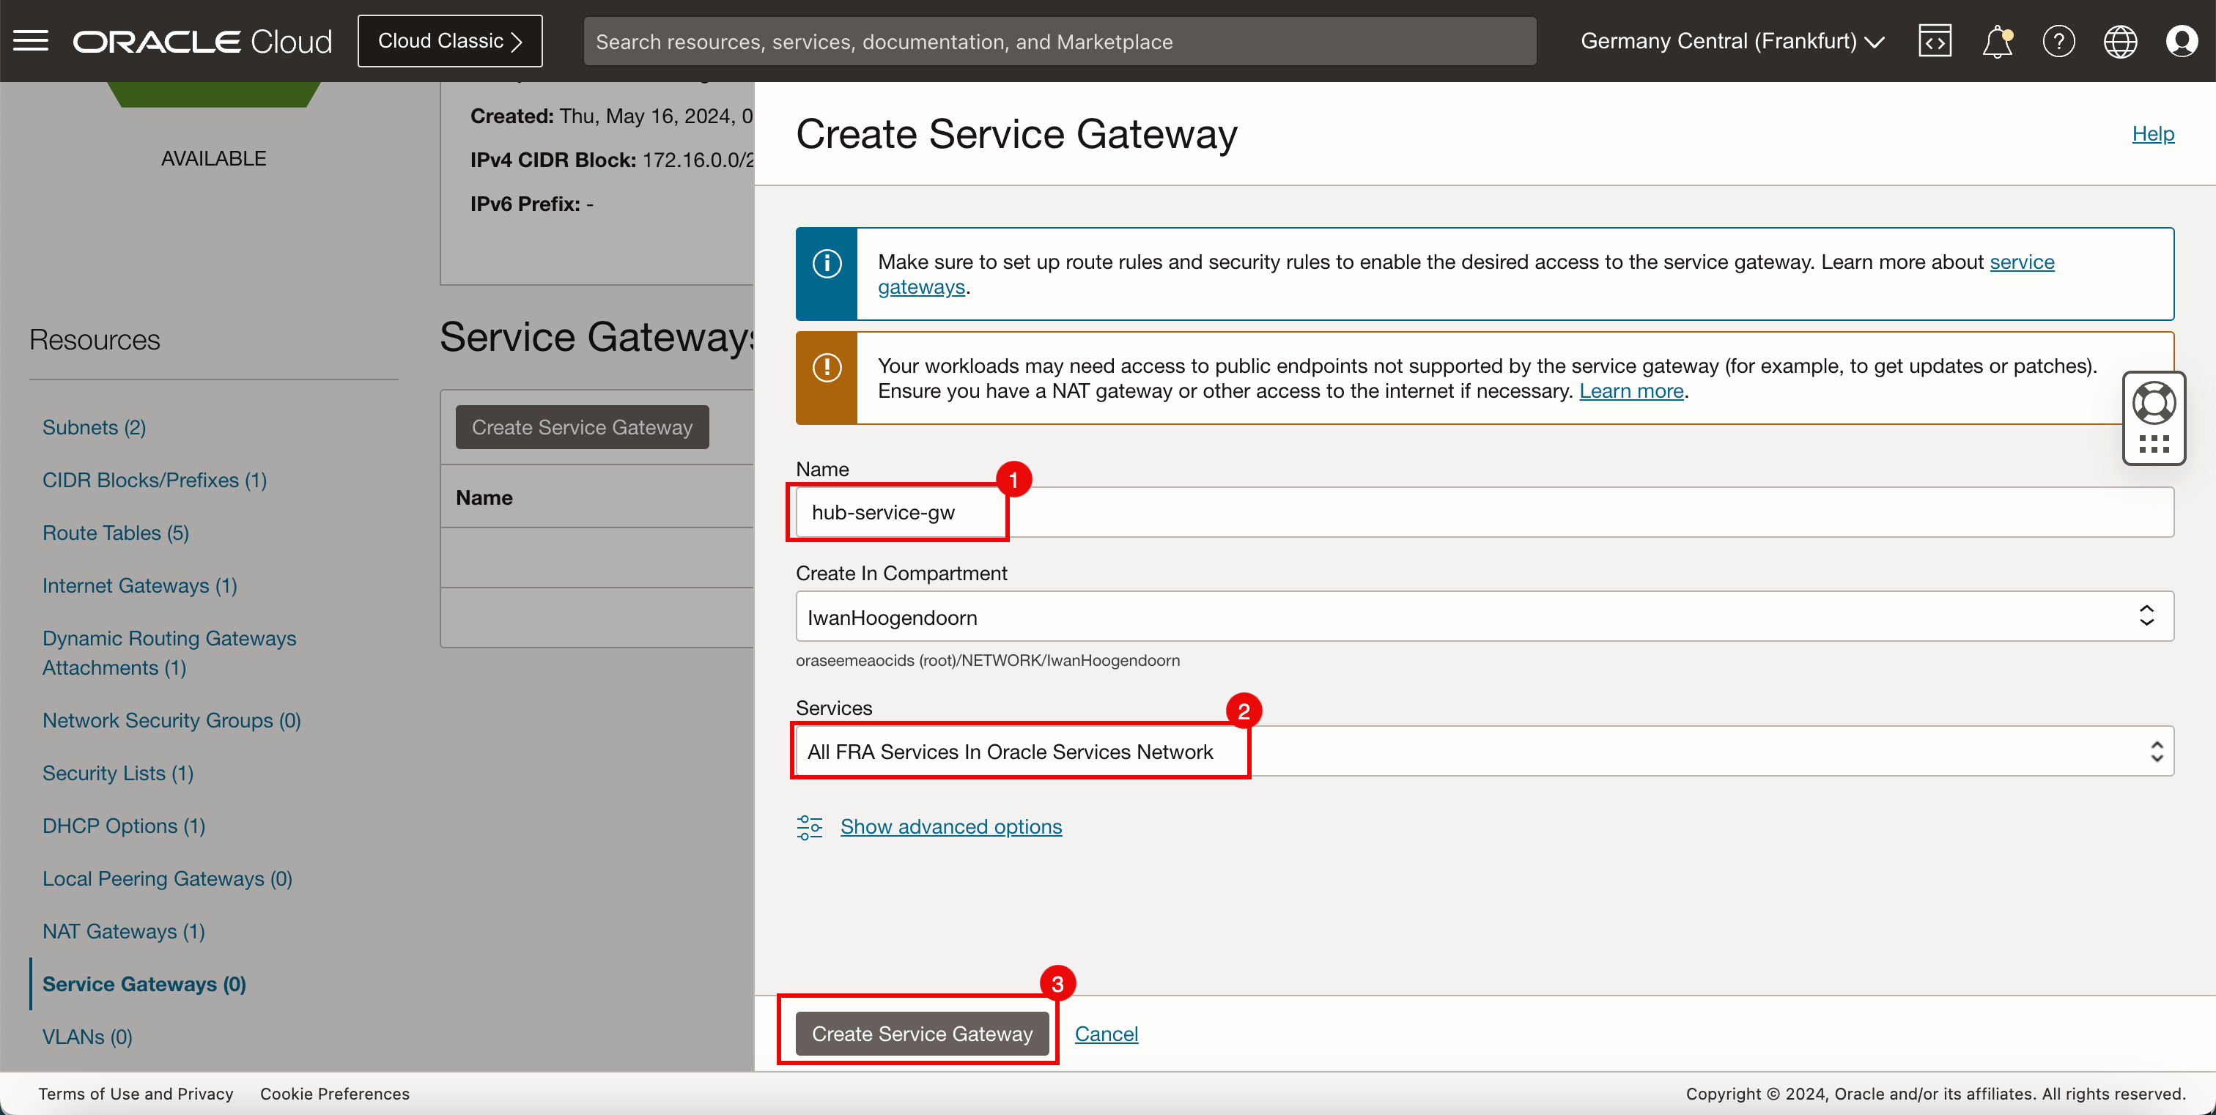
Task: Click the Cancel button
Action: (x=1107, y=1032)
